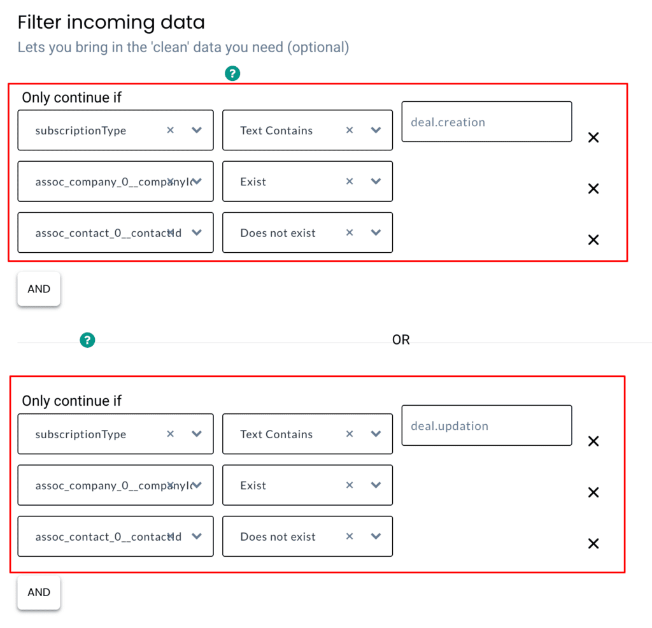Expand assoc_contact_0 dropdown in second group
652x628 pixels.
[x=197, y=536]
